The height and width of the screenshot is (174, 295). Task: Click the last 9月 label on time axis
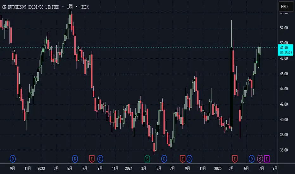(x=275, y=168)
